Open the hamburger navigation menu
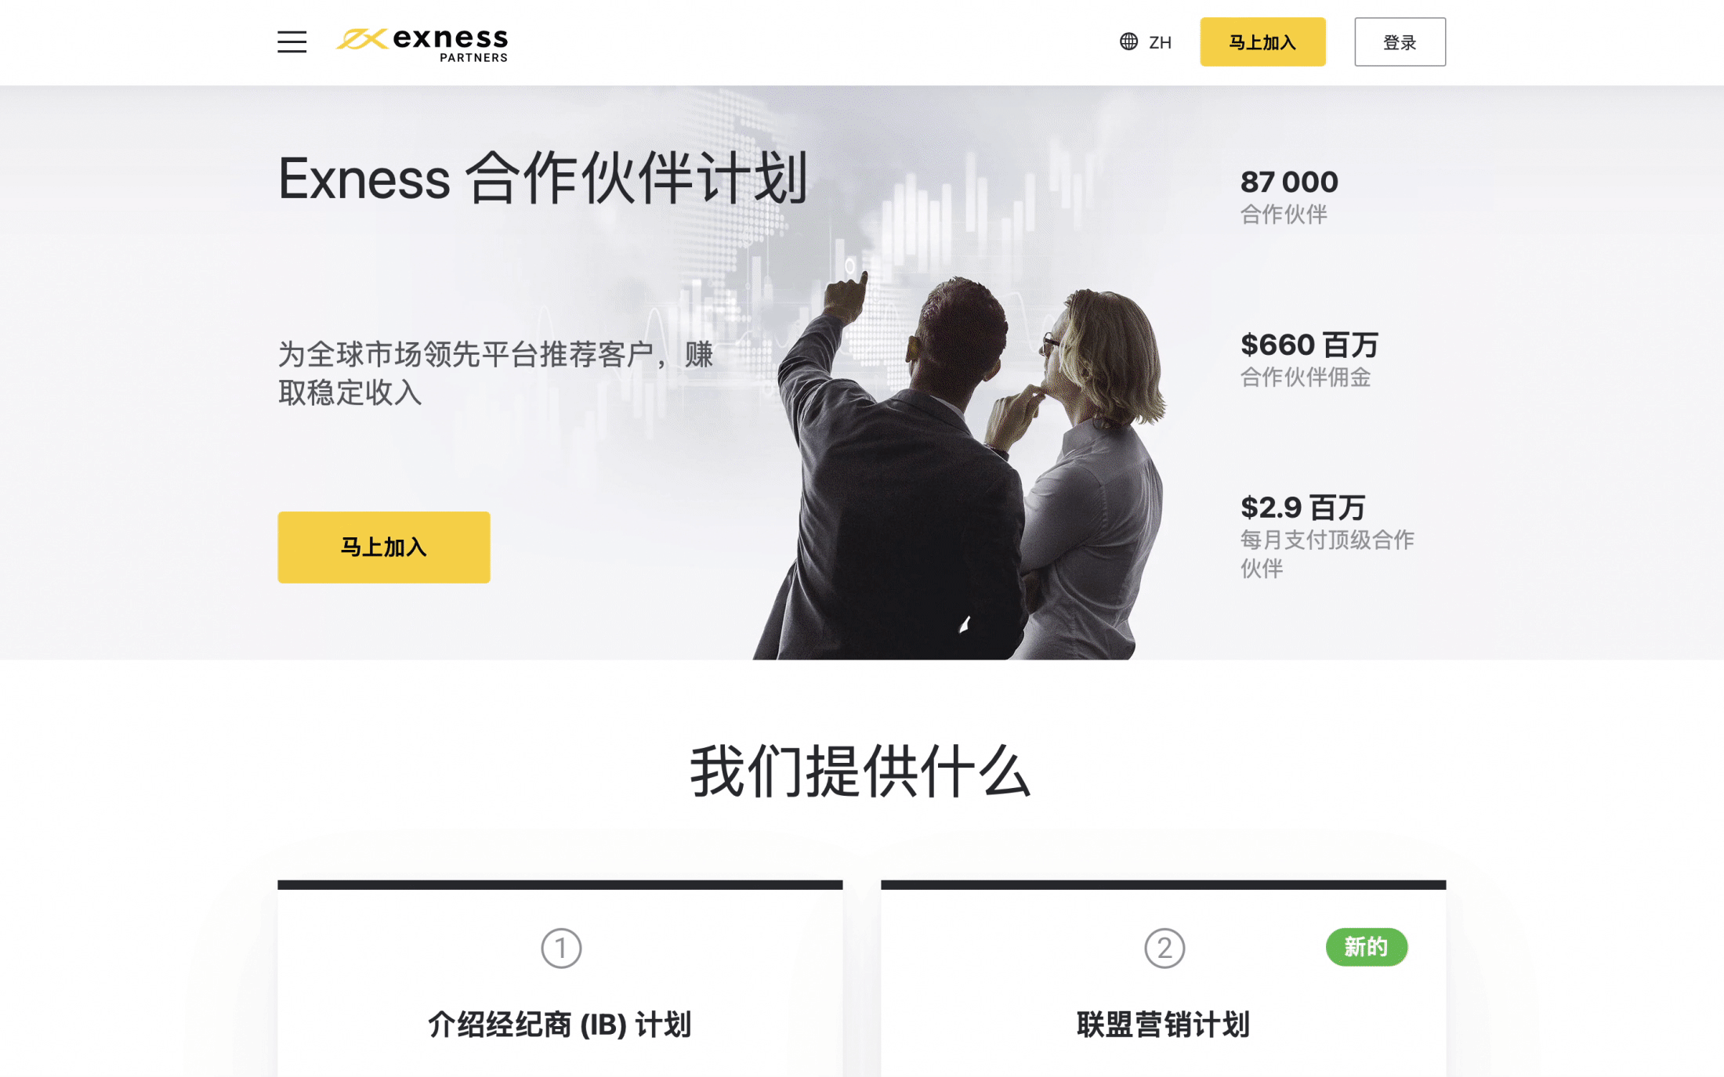 tap(292, 42)
